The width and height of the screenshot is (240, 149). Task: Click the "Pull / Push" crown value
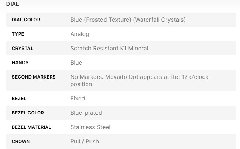tap(85, 142)
